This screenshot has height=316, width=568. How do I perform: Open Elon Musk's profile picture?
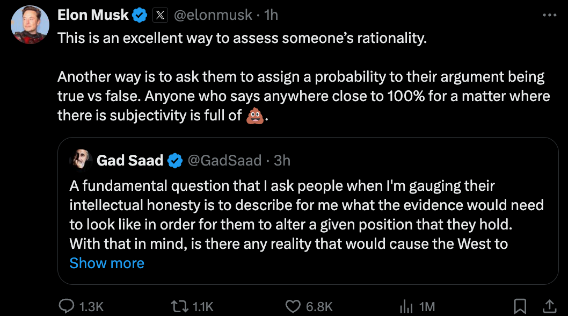[30, 25]
